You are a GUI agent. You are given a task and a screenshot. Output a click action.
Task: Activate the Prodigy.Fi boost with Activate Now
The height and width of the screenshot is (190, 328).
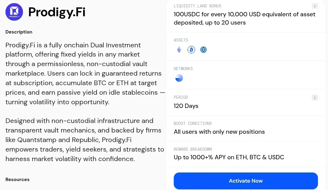pos(245,181)
